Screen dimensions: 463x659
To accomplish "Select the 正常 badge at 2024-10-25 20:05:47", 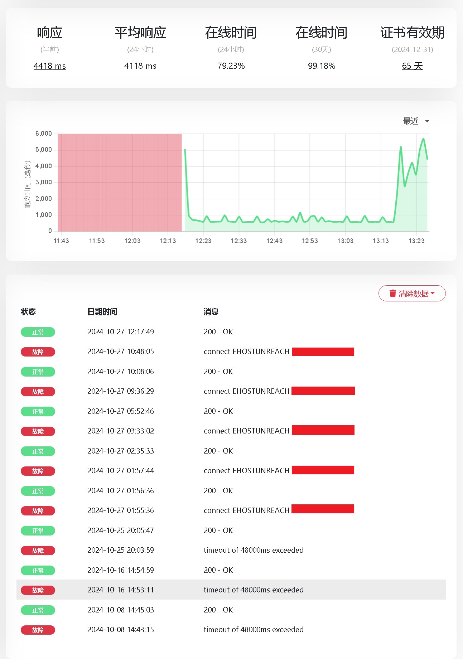I will click(38, 531).
